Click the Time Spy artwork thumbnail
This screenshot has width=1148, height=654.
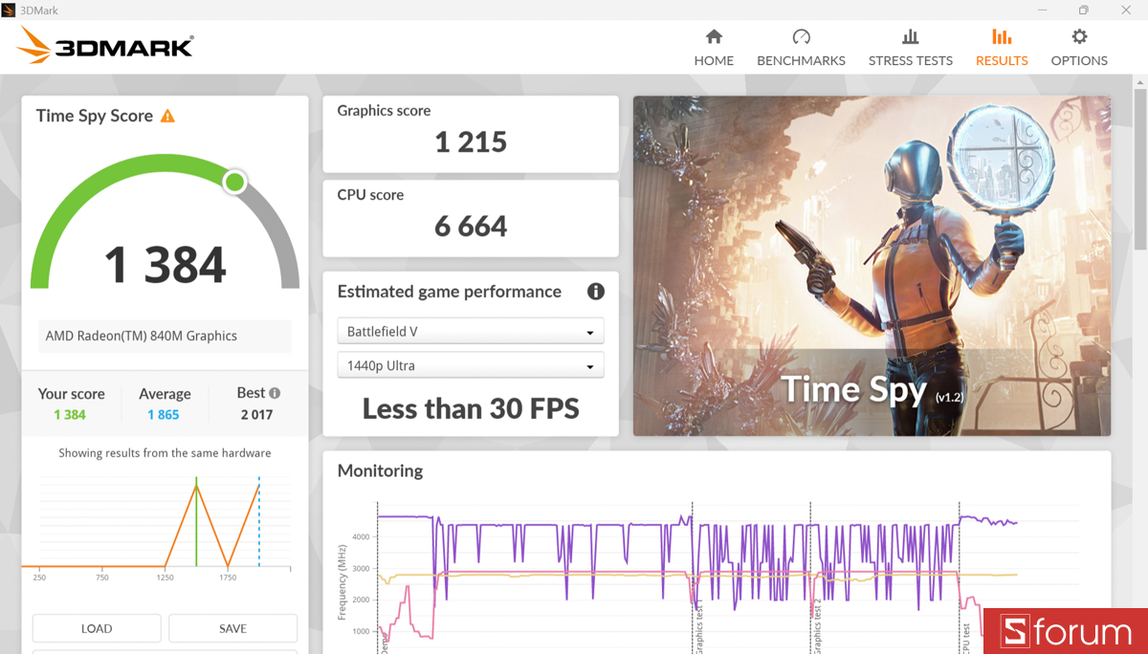(872, 265)
